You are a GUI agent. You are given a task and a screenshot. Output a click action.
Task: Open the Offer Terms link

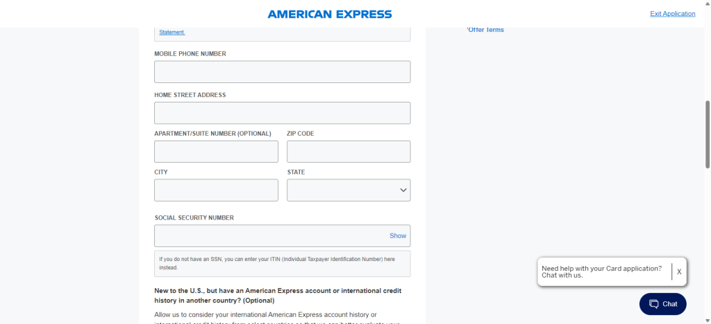(485, 30)
